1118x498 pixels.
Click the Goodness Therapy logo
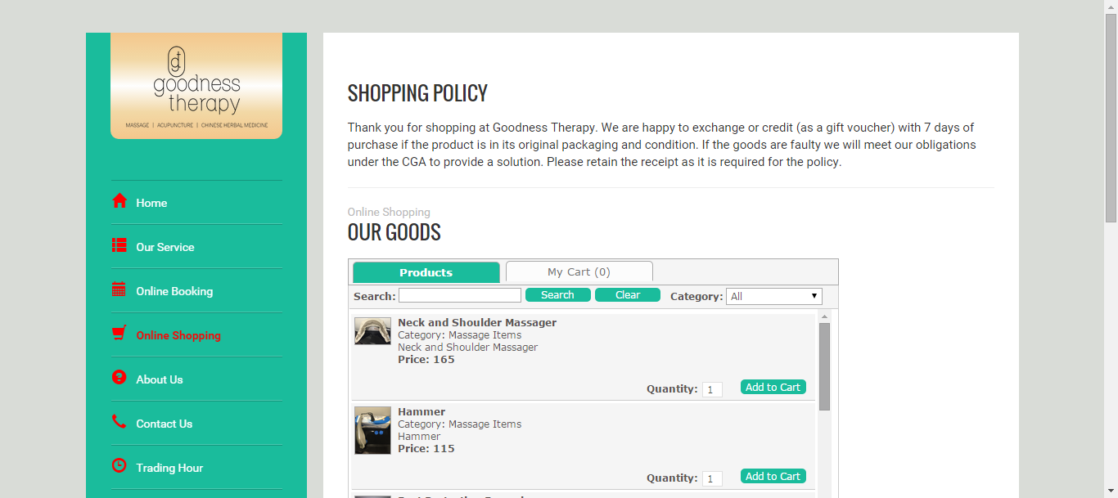tap(196, 86)
